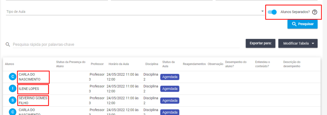This screenshot has width=327, height=115.
Task: Click the Reagendamentos column header
Action: point(194,64)
